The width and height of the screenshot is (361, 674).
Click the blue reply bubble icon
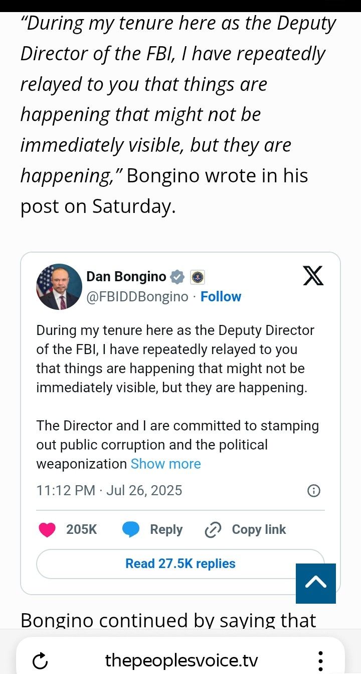click(131, 530)
